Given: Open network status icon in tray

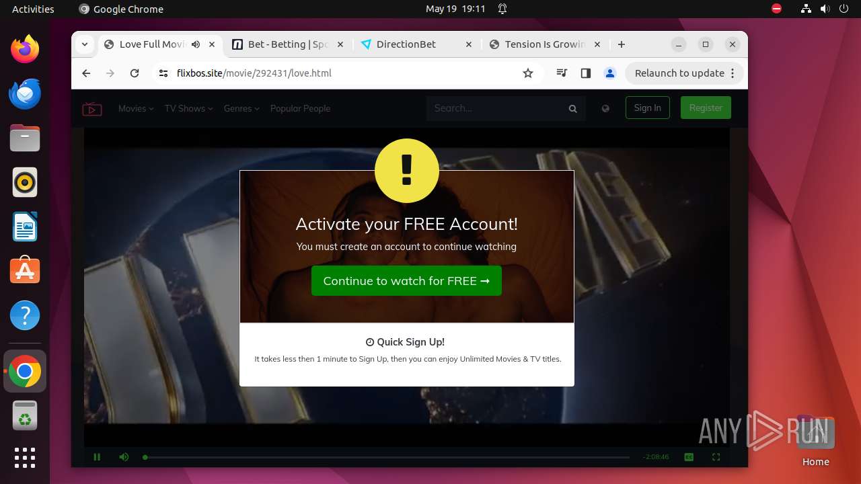Looking at the screenshot, I should [x=806, y=9].
